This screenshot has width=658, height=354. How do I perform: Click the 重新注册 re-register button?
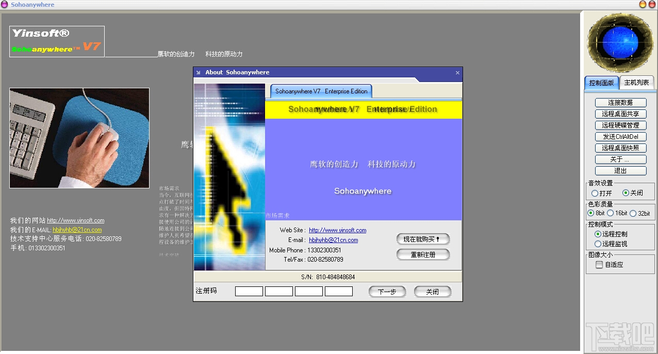point(423,255)
